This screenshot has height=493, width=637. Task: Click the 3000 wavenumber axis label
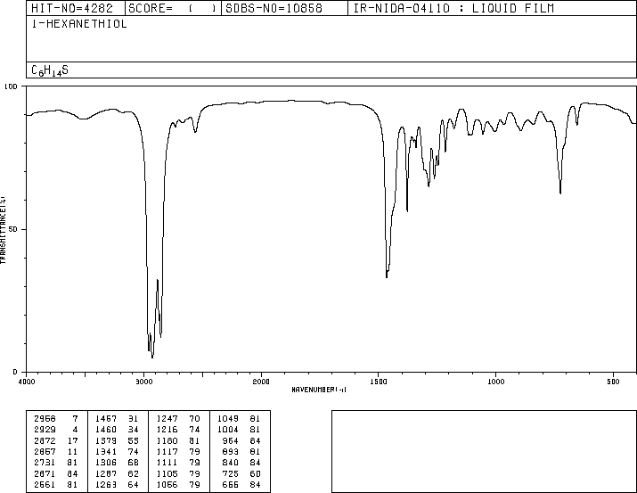coord(143,382)
